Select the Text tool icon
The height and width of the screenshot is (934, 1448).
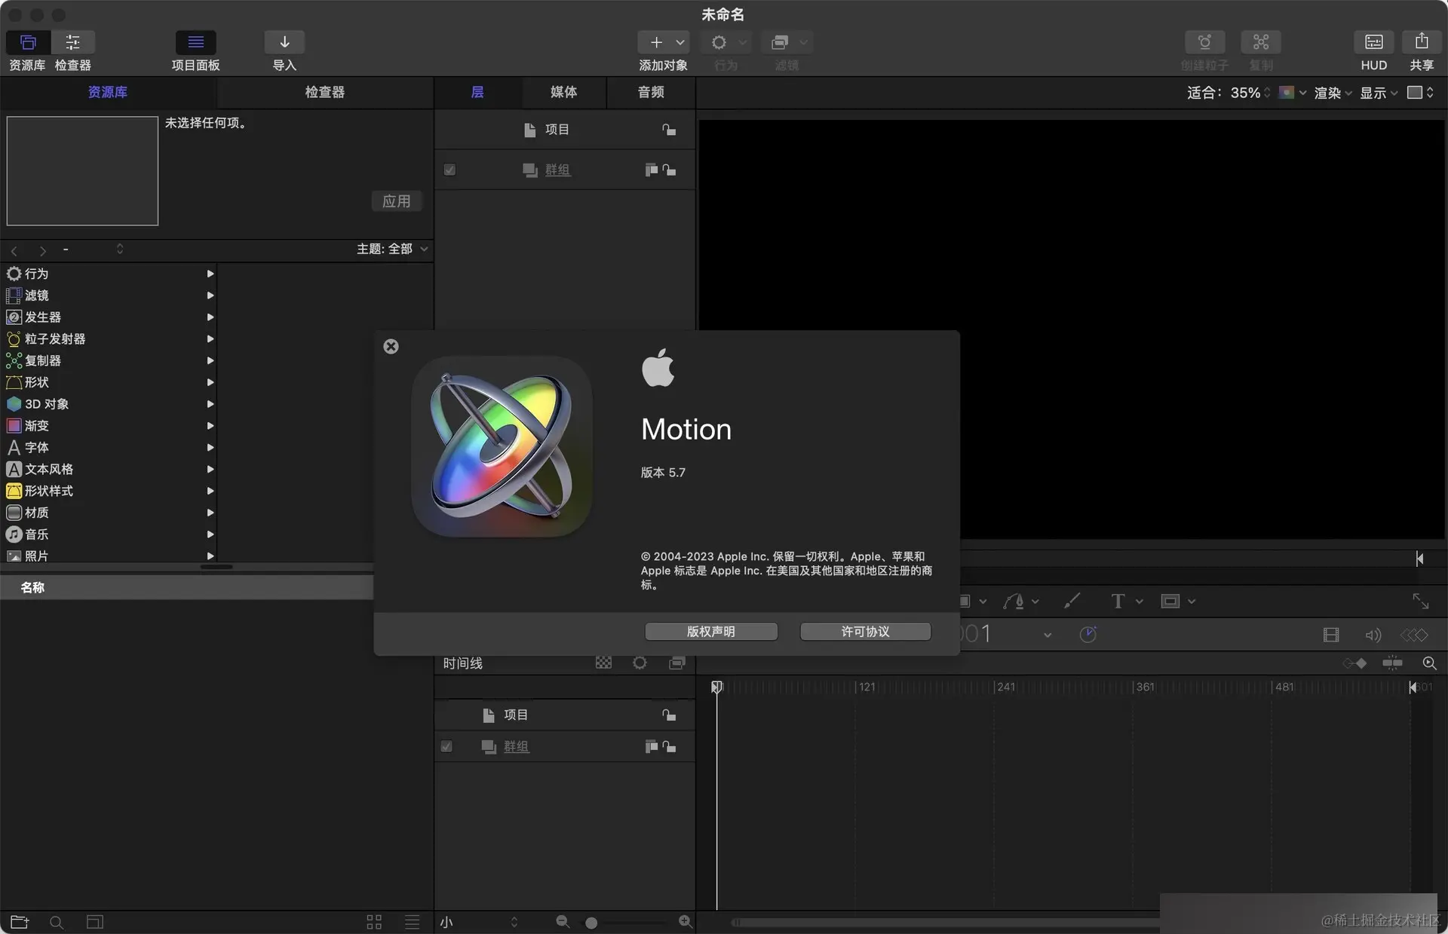point(1118,601)
